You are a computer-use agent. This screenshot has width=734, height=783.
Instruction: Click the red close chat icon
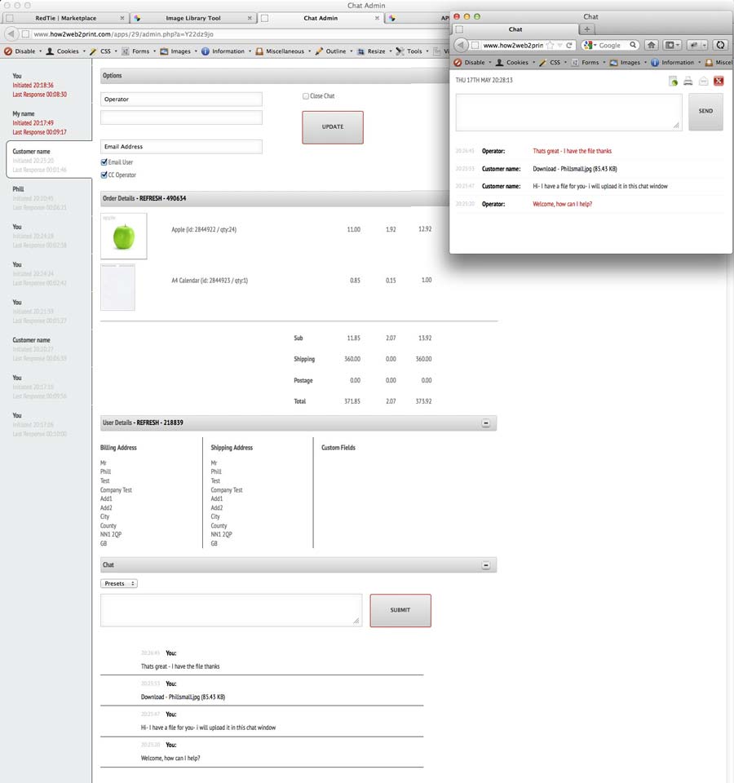click(x=719, y=81)
